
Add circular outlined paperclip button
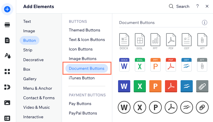(x=202, y=107)
